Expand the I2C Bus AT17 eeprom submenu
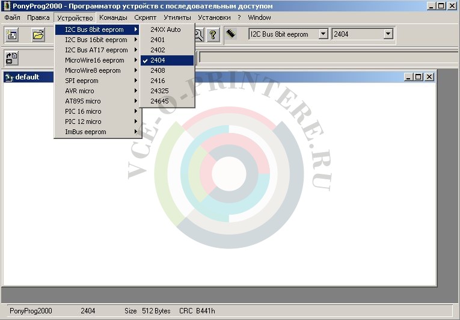Viewport: 460px width, 320px height. pos(97,50)
